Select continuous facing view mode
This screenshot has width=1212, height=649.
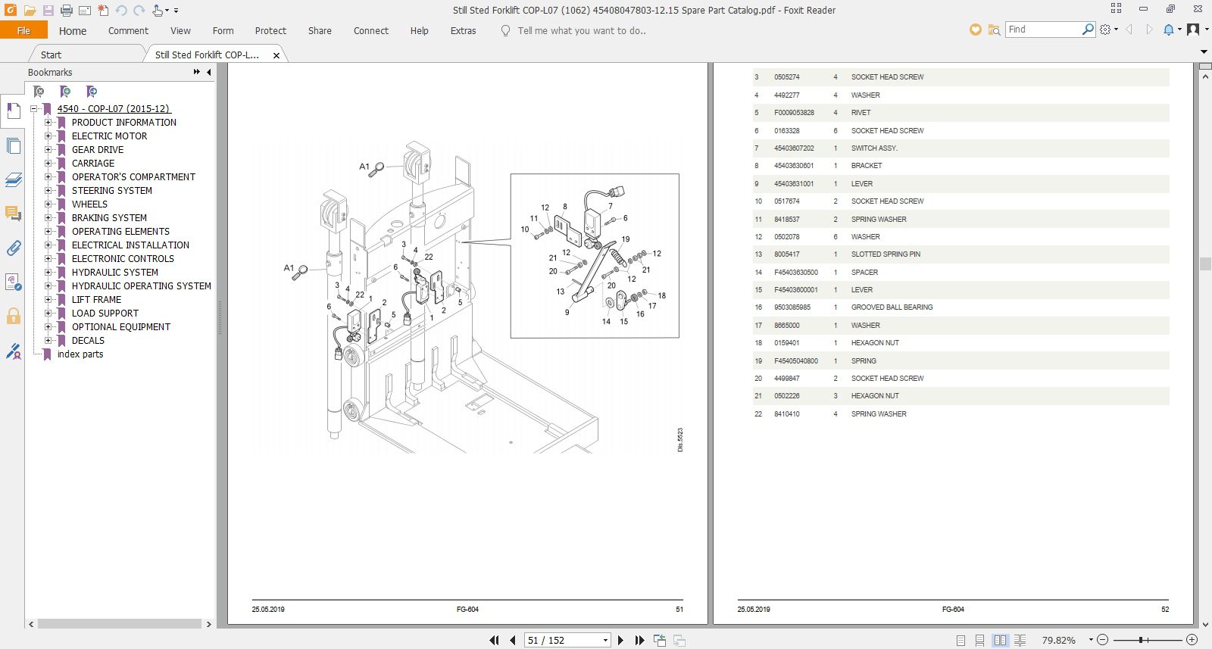[x=1020, y=640]
